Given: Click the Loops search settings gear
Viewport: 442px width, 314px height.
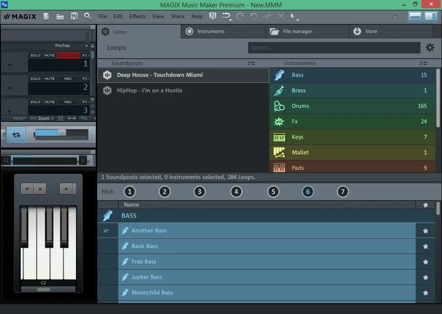Looking at the screenshot, I should 430,47.
